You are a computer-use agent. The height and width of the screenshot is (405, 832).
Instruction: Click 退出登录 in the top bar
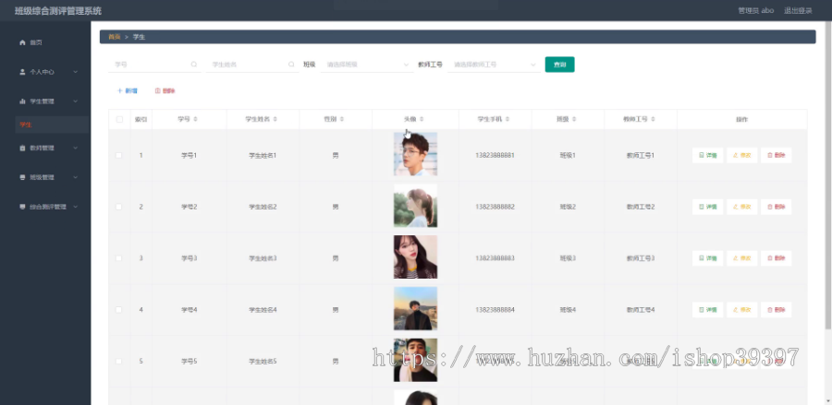tap(798, 10)
